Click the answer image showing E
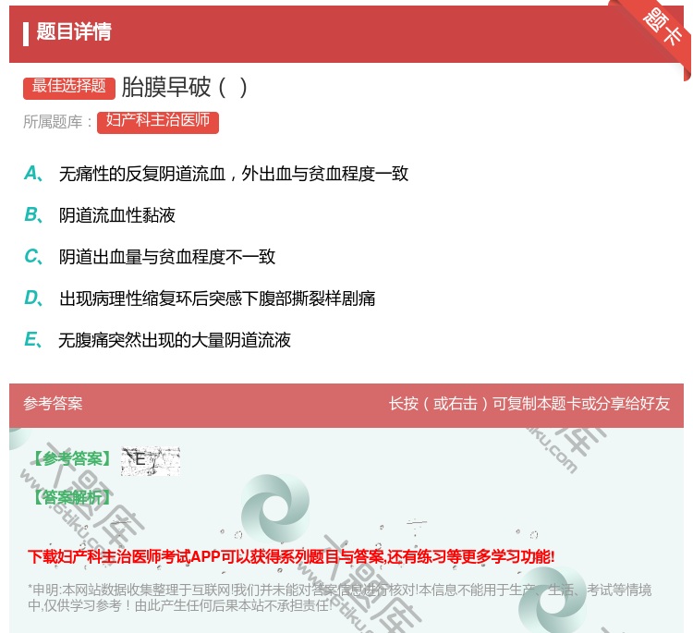The image size is (693, 633). [151, 461]
